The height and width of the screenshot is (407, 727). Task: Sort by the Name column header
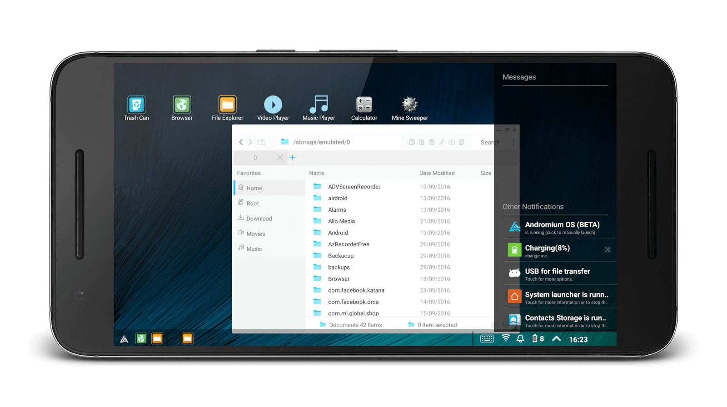pyautogui.click(x=317, y=173)
